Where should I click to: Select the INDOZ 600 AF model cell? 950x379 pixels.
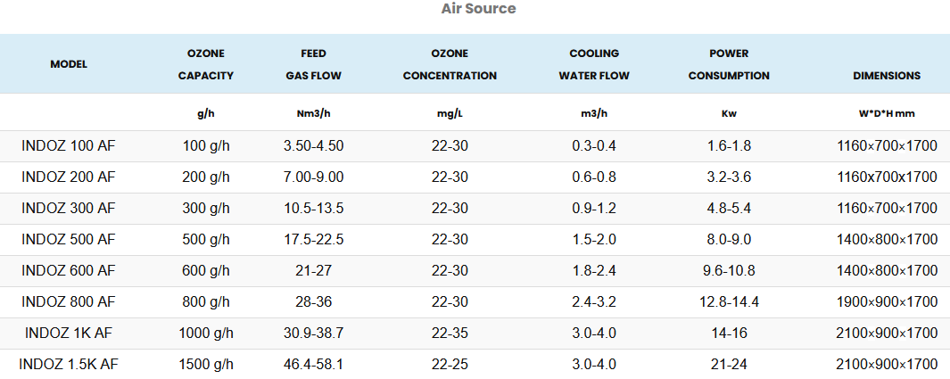pos(69,270)
